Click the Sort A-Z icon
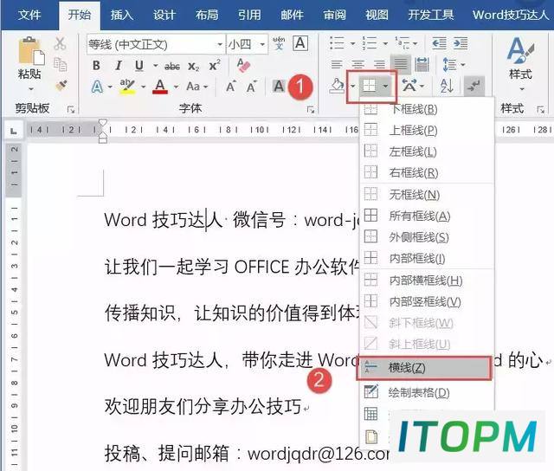 pyautogui.click(x=447, y=86)
